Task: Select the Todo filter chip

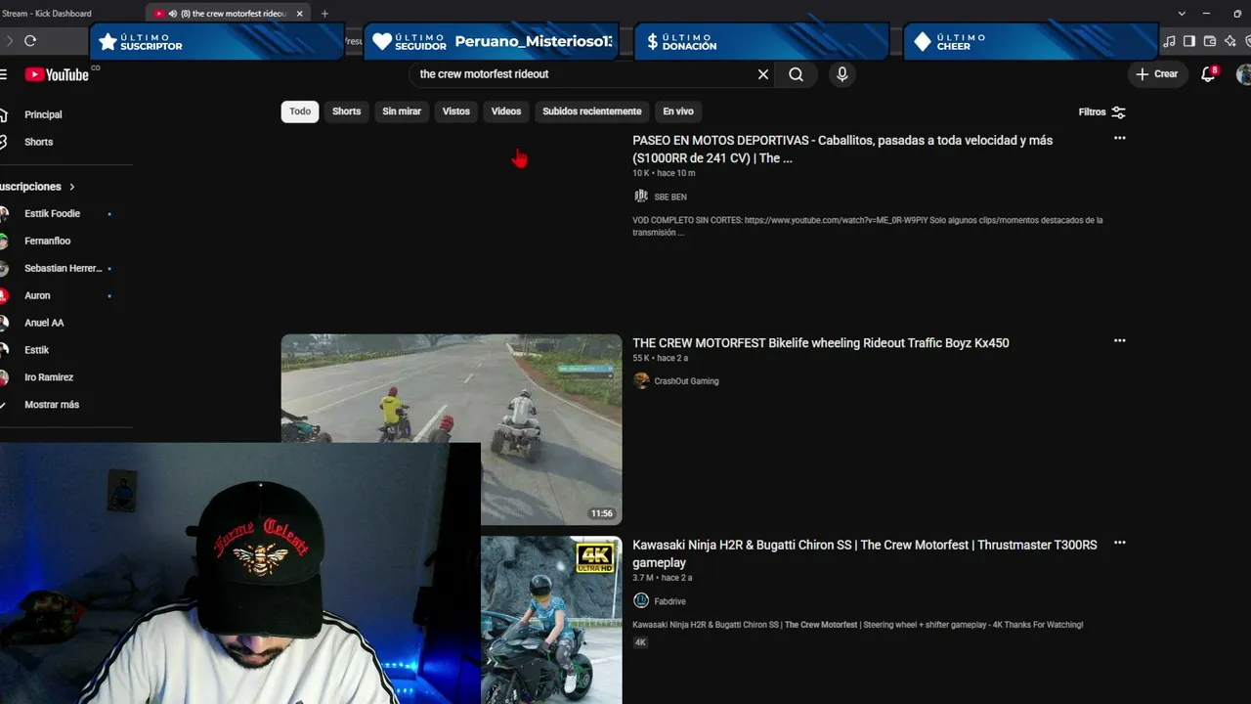Action: (300, 111)
